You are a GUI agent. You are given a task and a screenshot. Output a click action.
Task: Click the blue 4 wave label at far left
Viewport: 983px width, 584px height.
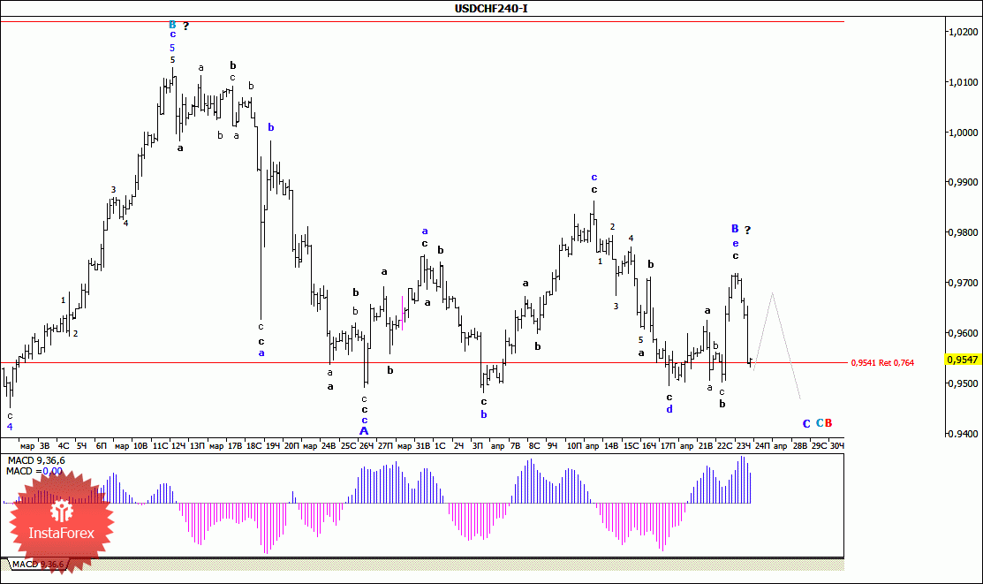coord(10,427)
